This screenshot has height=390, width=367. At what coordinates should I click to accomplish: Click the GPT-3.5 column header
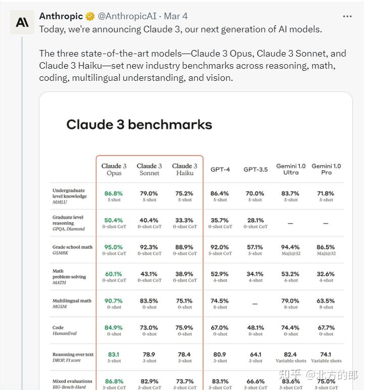pos(255,169)
